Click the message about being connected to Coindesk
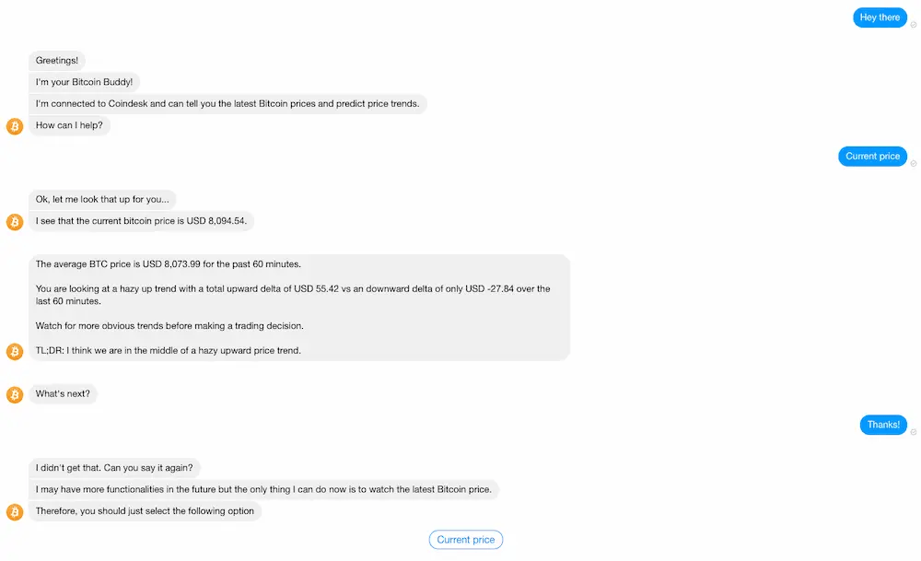Image resolution: width=921 pixels, height=561 pixels. (x=227, y=104)
